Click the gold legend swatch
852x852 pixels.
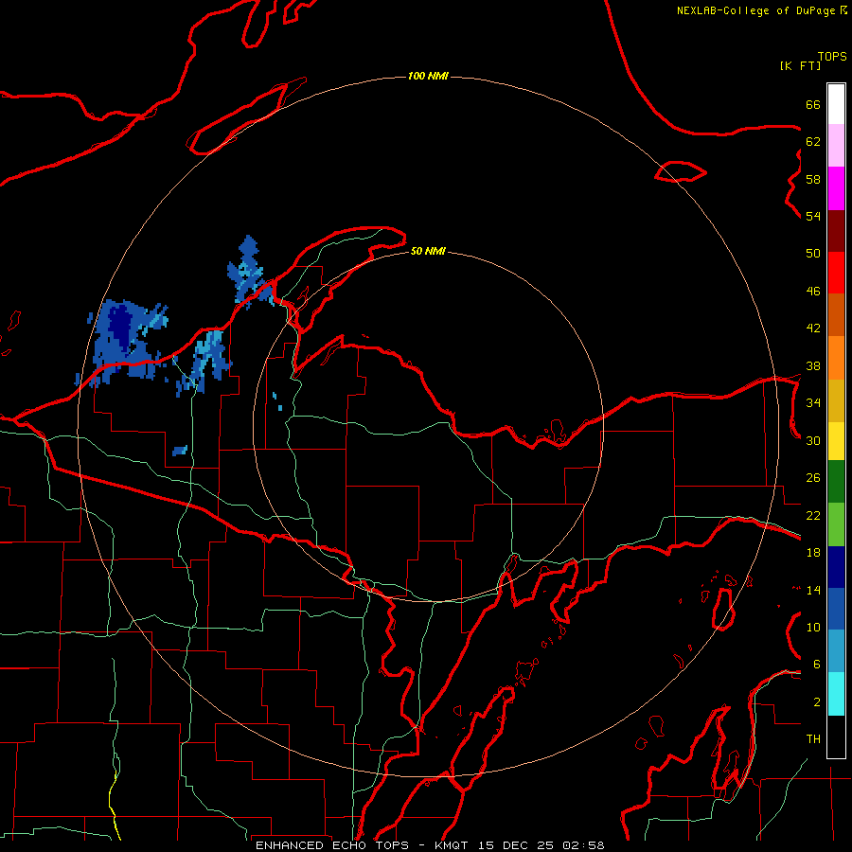[836, 400]
